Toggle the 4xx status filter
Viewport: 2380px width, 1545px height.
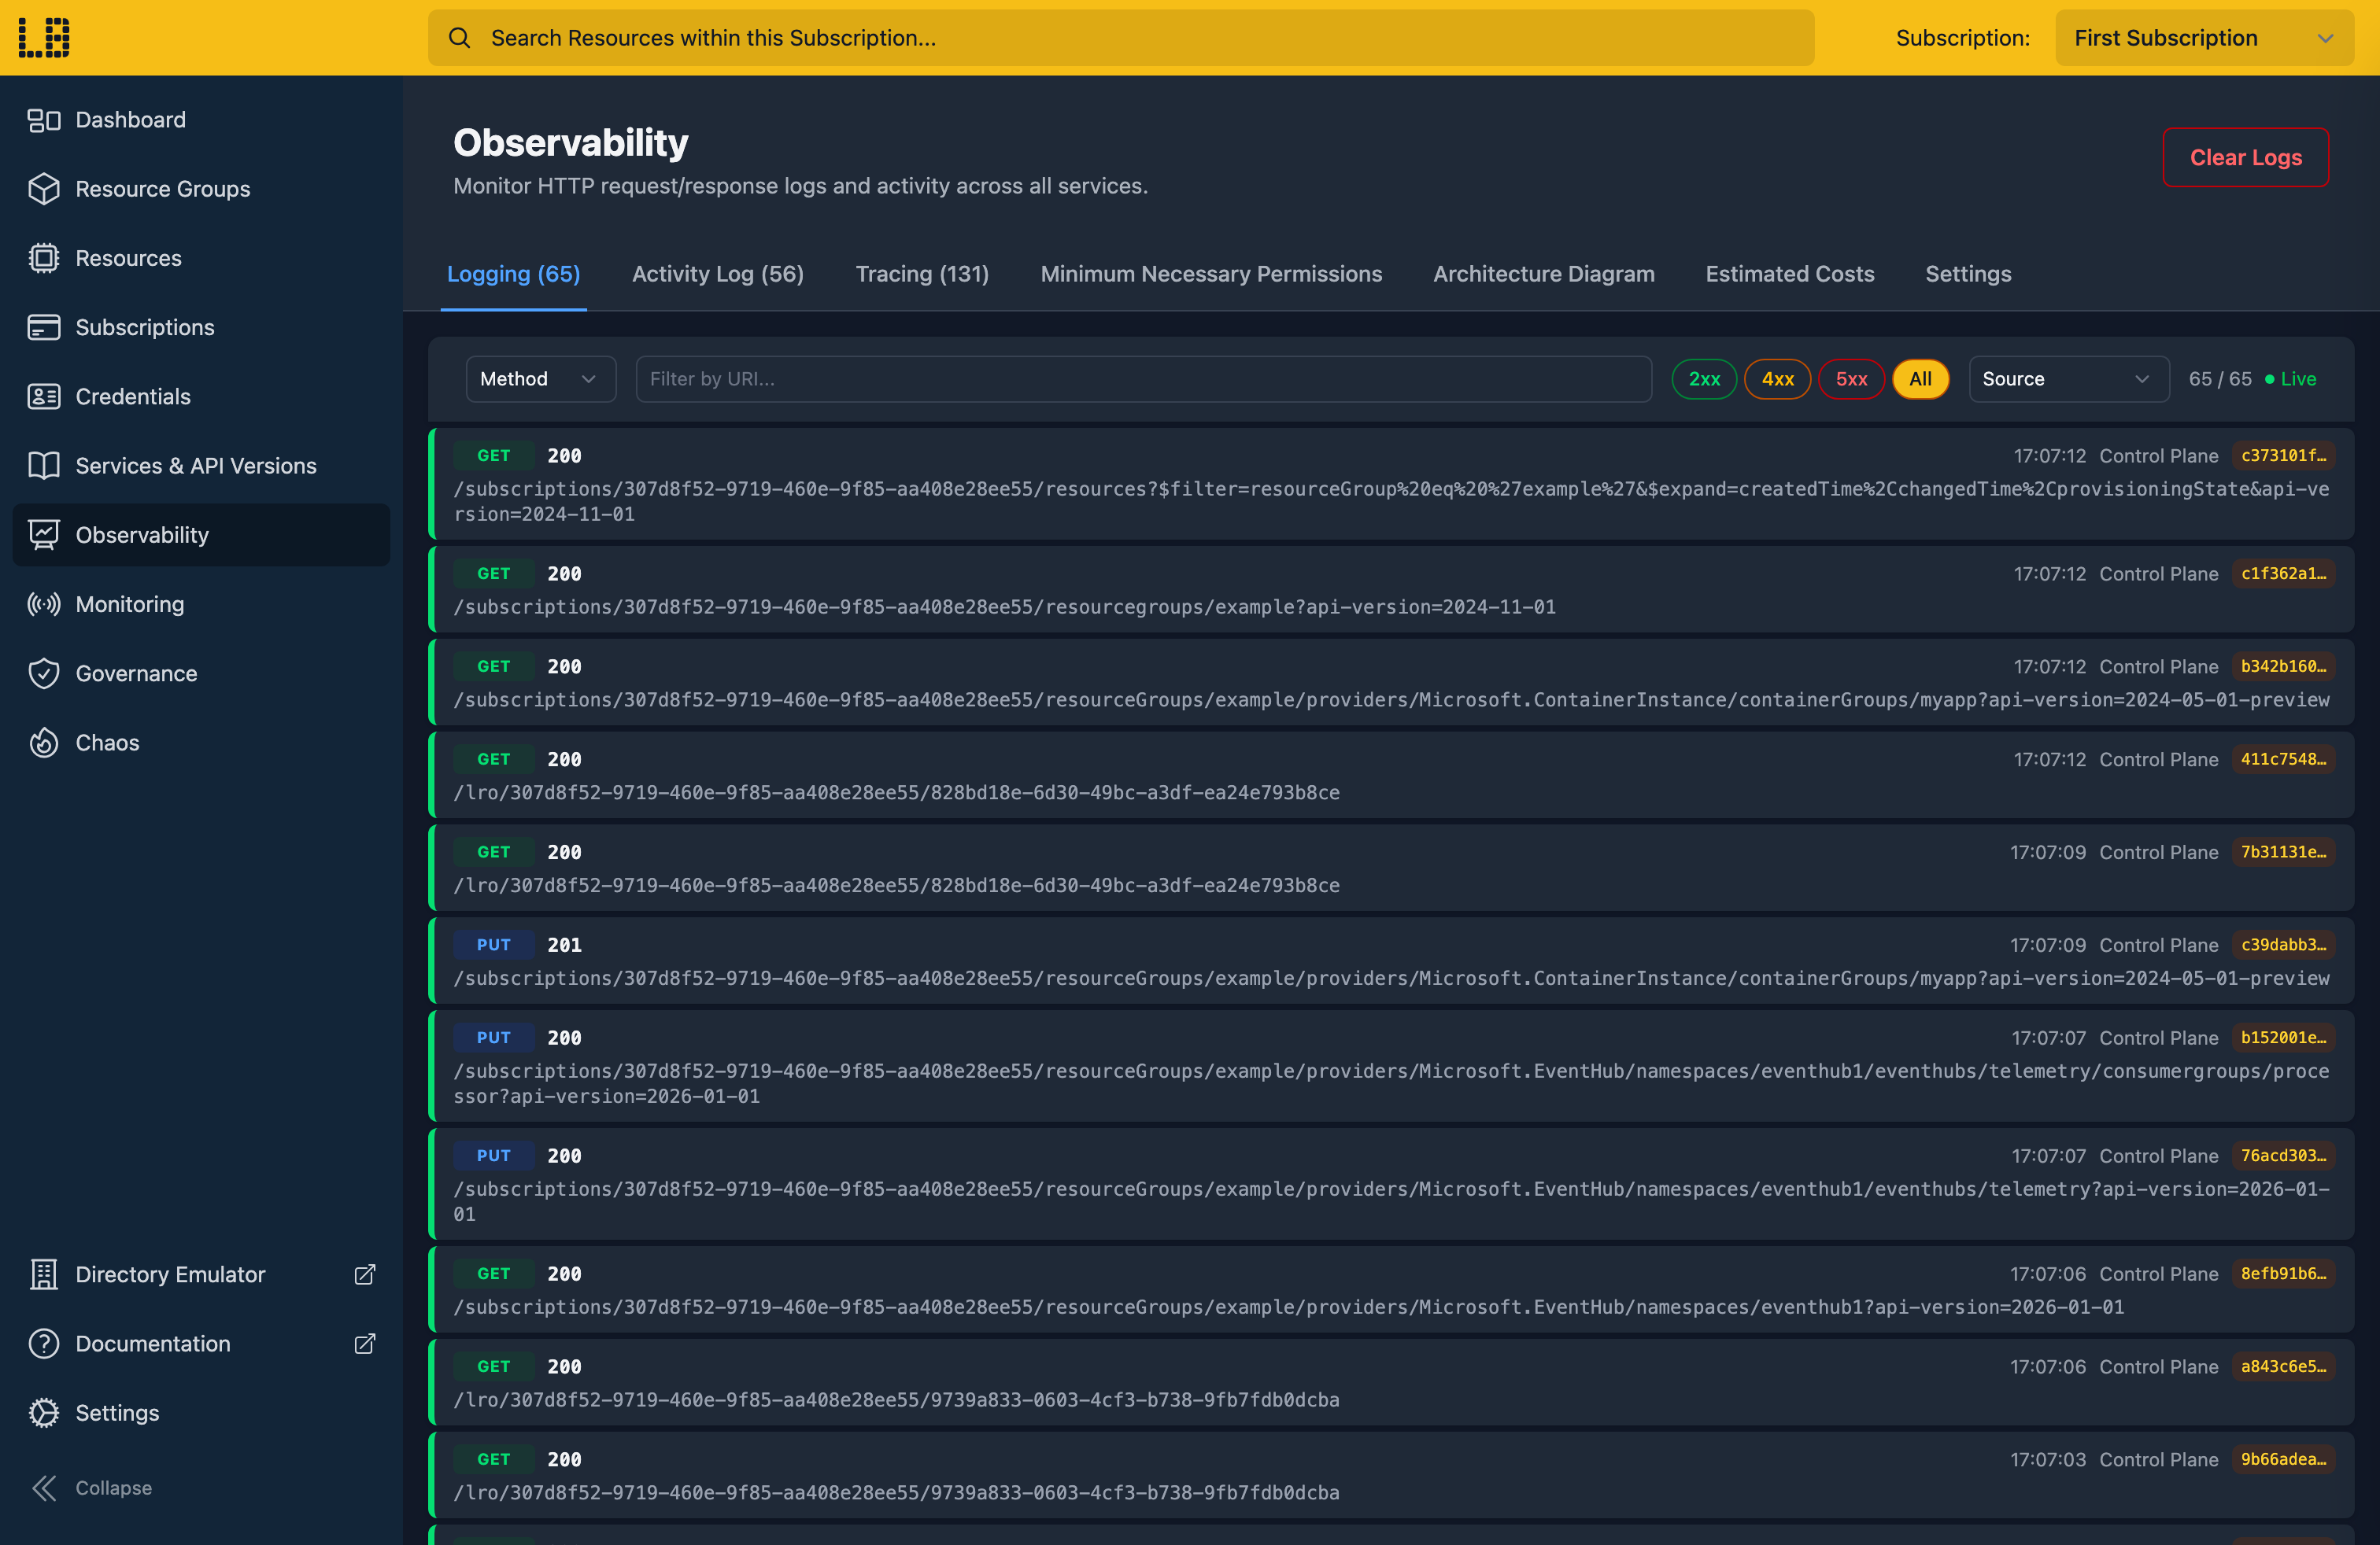pyautogui.click(x=1777, y=378)
